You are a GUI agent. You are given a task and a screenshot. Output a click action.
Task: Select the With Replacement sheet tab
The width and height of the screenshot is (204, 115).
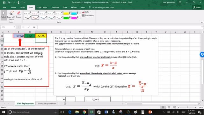(25, 103)
